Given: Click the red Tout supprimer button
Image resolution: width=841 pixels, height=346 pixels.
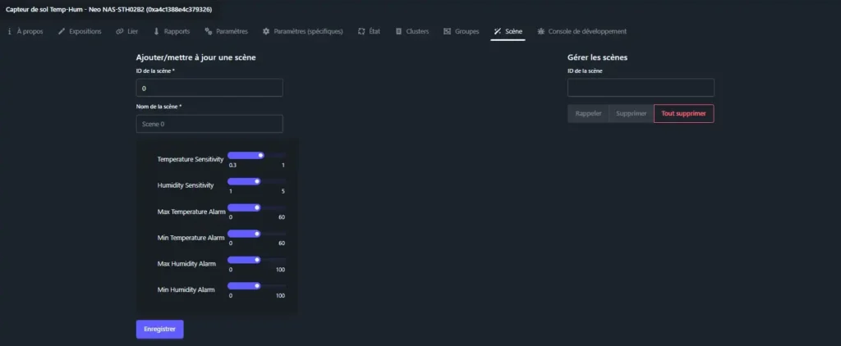Looking at the screenshot, I should (683, 113).
